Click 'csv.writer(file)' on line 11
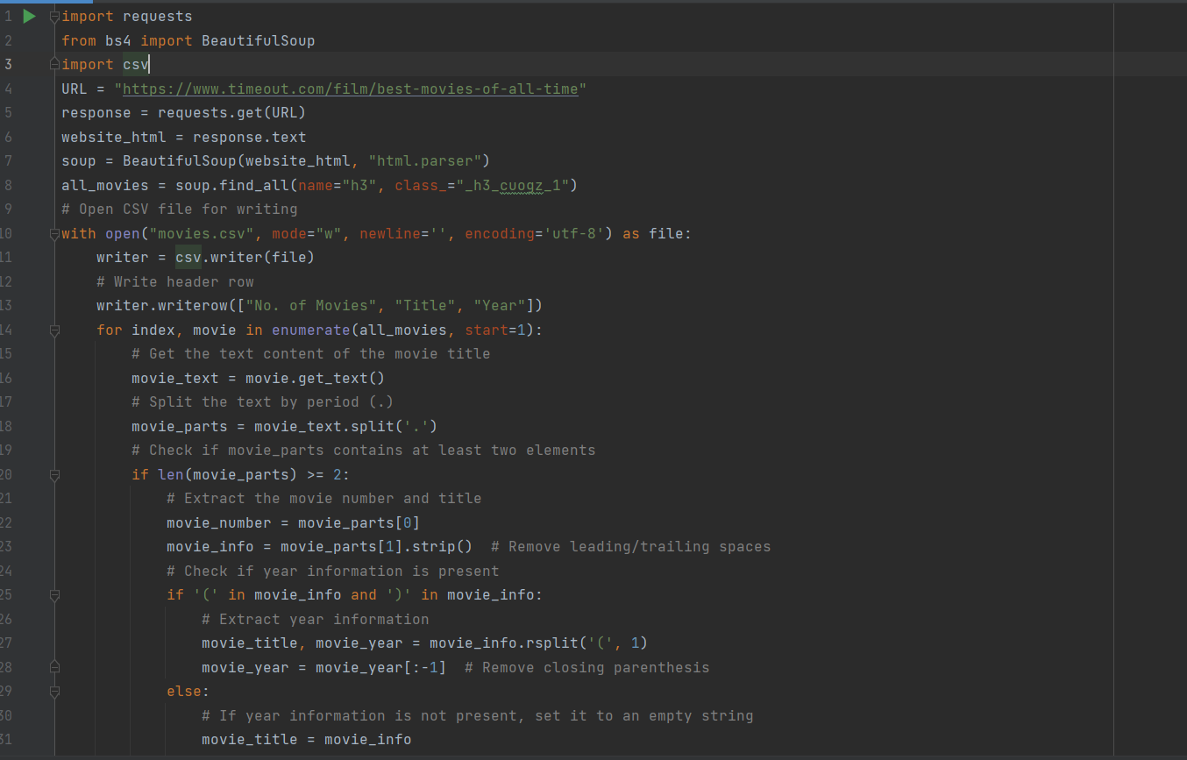Screen dimensions: 1187x760 245,258
